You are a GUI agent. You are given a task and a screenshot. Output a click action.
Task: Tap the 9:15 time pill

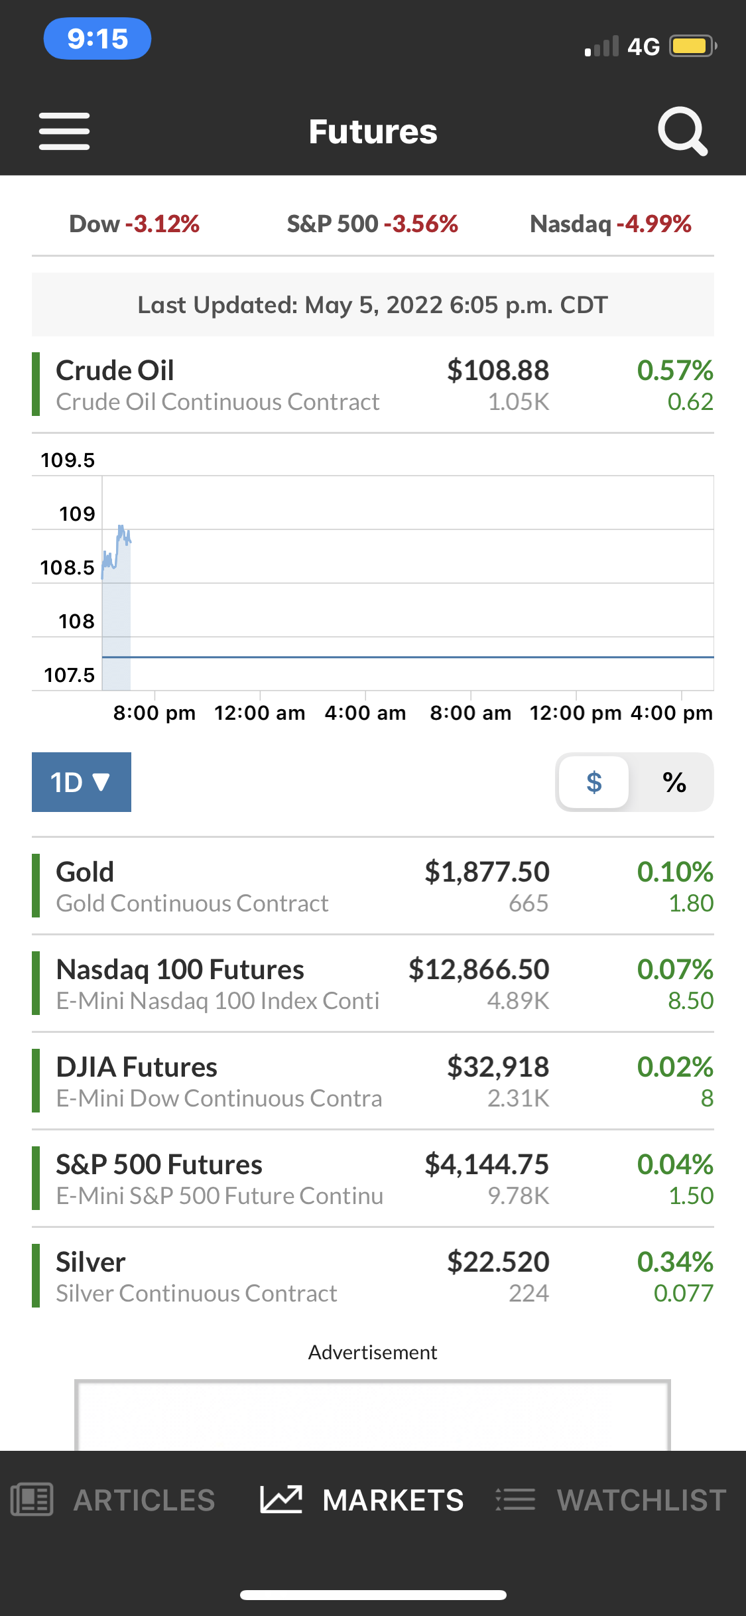click(x=97, y=38)
